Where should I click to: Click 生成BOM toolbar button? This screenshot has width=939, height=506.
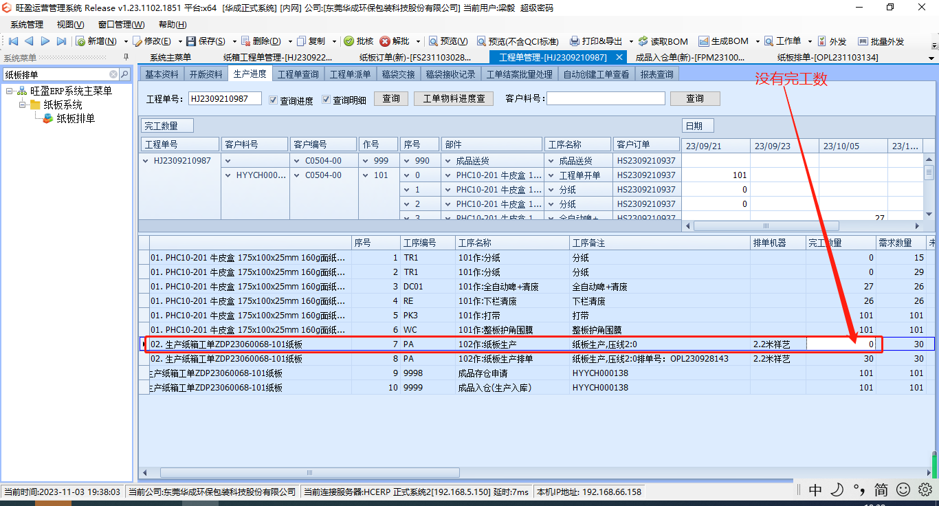pos(723,41)
